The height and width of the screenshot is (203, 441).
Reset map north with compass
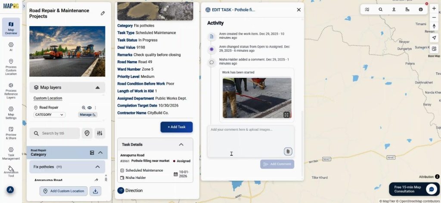(x=434, y=26)
